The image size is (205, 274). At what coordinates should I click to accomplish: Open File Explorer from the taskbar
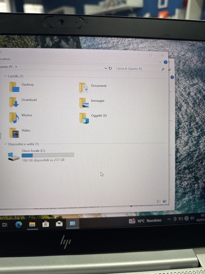(x=32, y=224)
